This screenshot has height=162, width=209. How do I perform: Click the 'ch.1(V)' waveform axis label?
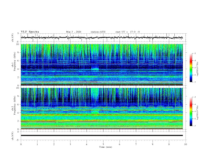[13, 38]
